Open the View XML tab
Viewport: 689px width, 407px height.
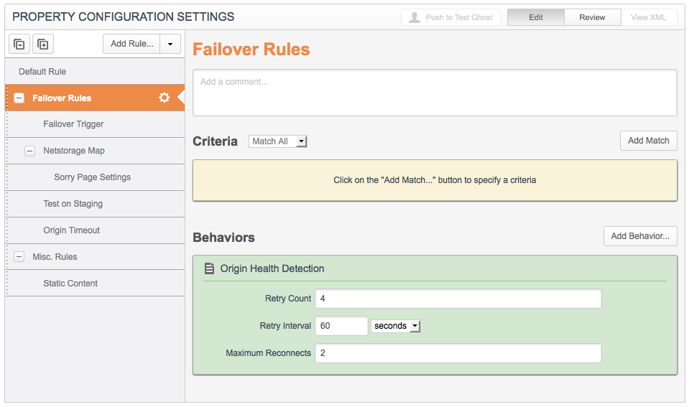tap(648, 17)
